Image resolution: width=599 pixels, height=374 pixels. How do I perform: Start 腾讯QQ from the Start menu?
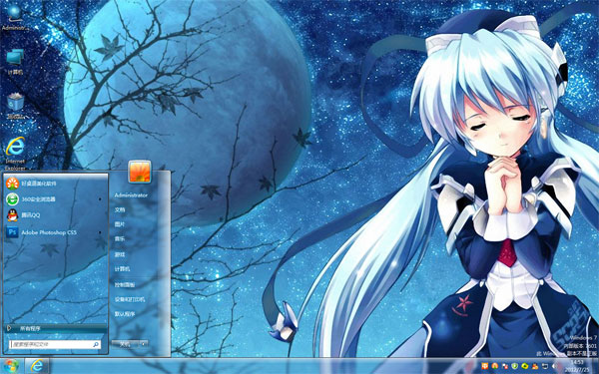56,215
